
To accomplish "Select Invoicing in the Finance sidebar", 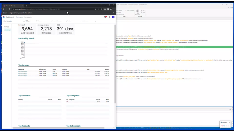I will point(7,30).
